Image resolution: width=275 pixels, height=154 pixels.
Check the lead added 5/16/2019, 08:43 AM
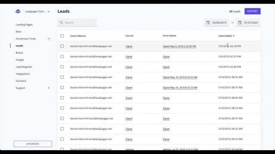(x=62, y=98)
